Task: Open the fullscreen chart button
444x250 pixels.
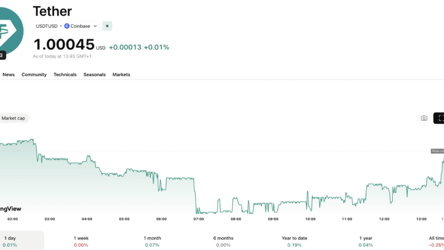Action: click(x=439, y=118)
